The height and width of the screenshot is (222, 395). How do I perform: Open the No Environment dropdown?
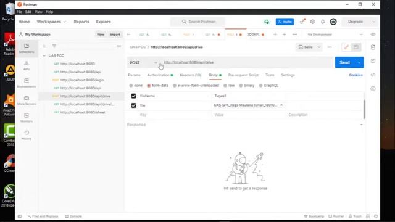pyautogui.click(x=335, y=35)
